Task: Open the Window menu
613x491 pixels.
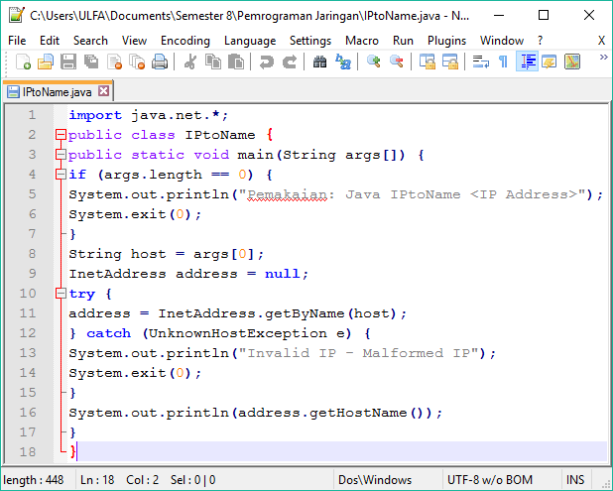Action: coord(502,41)
